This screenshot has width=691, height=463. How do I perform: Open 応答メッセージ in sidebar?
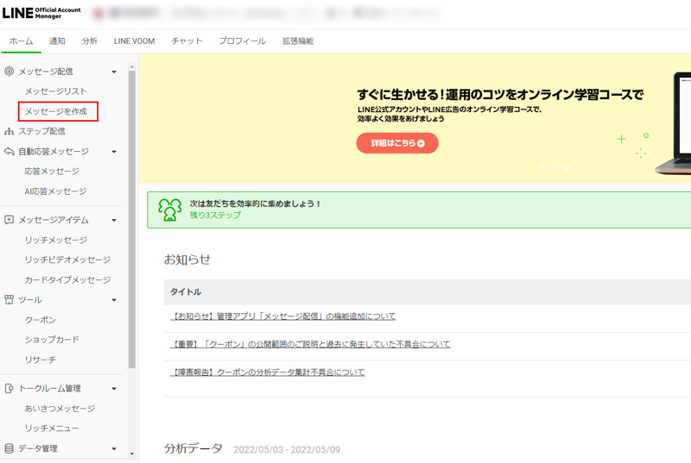click(52, 171)
